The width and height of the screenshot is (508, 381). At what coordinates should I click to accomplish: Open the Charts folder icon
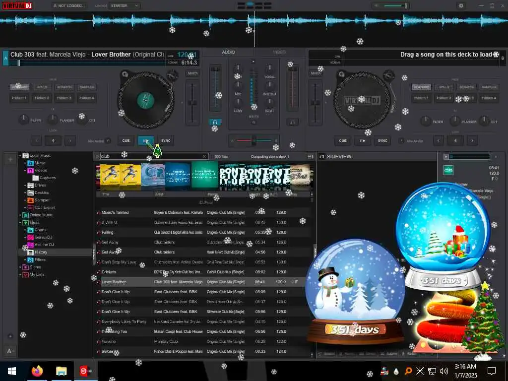(x=30, y=230)
